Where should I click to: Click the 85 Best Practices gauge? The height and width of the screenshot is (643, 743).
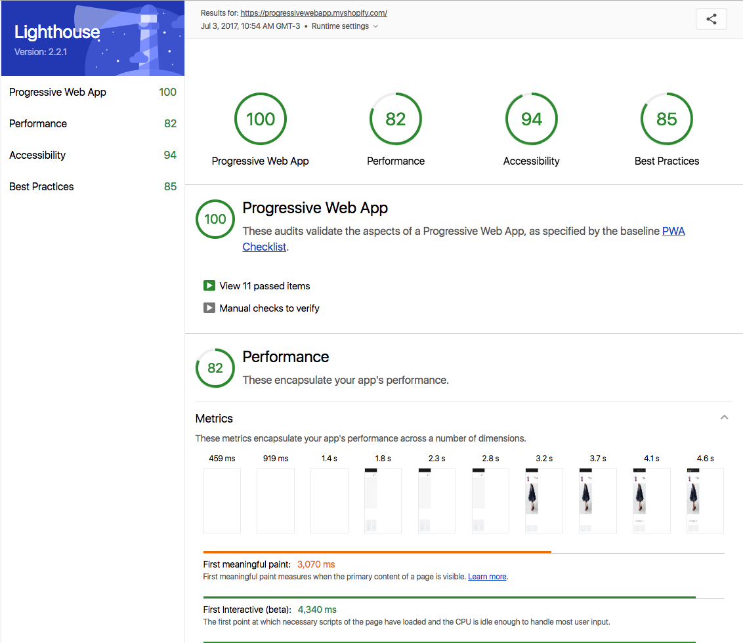667,119
